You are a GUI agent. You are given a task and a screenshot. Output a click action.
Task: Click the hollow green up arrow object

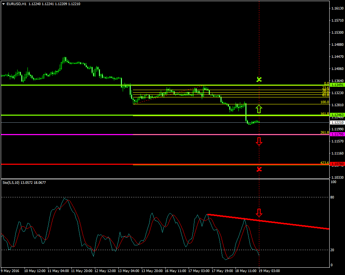tap(259, 109)
